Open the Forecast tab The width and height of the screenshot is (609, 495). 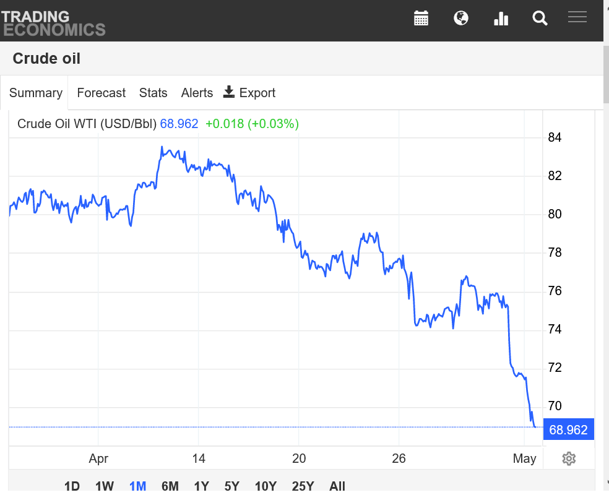coord(101,93)
